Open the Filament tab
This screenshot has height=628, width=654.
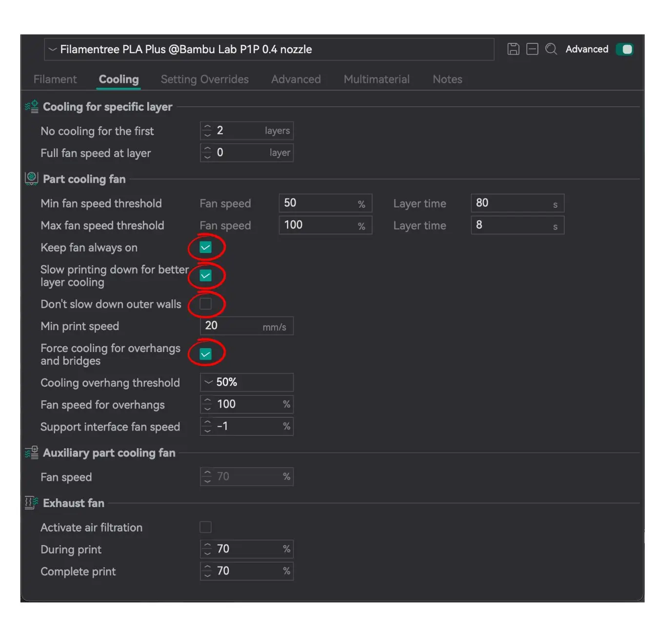[x=55, y=79]
